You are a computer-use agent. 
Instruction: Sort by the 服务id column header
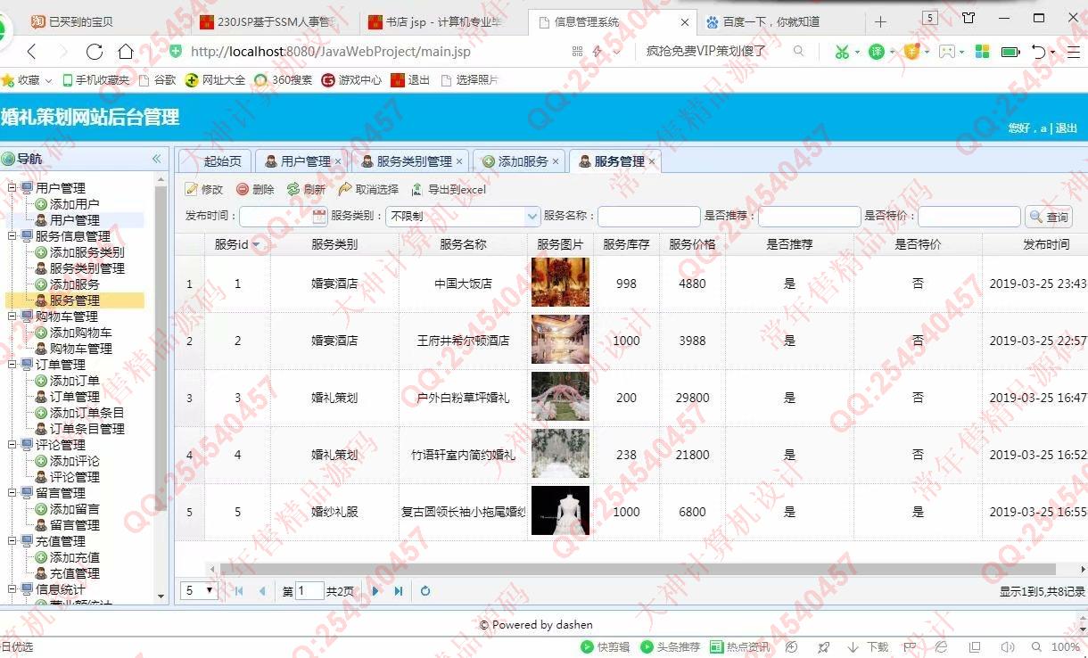click(237, 244)
